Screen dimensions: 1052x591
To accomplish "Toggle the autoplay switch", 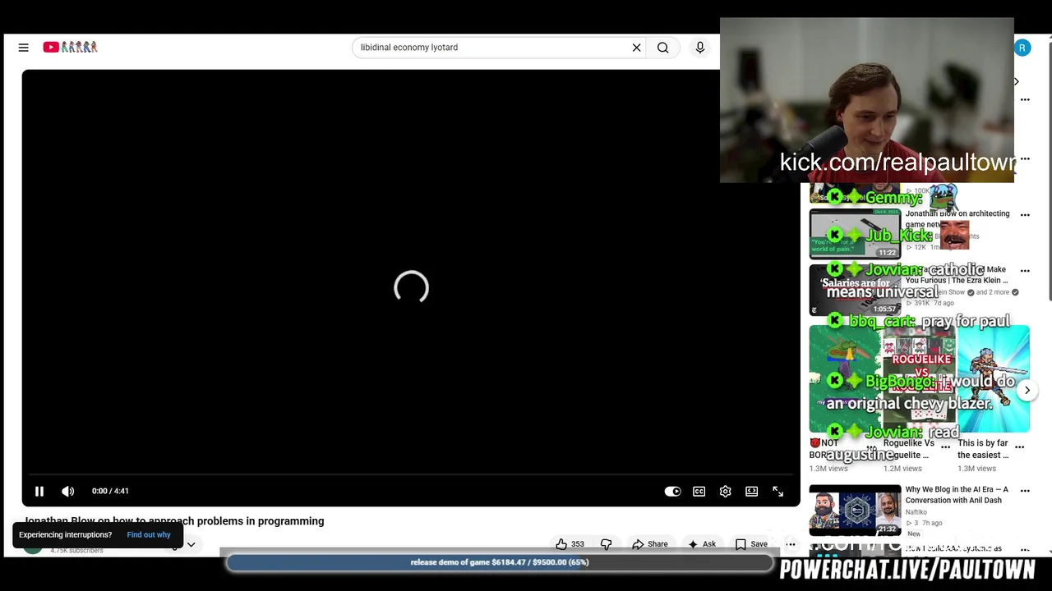I will 672,491.
